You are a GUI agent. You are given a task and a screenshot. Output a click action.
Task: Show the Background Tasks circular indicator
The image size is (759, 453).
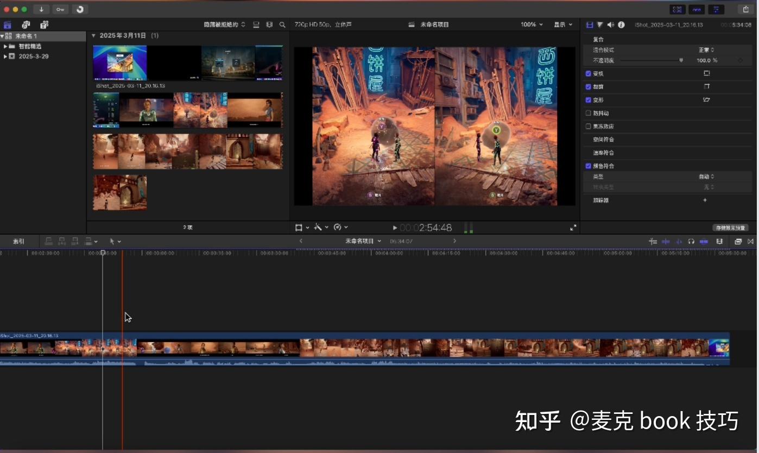(x=80, y=9)
